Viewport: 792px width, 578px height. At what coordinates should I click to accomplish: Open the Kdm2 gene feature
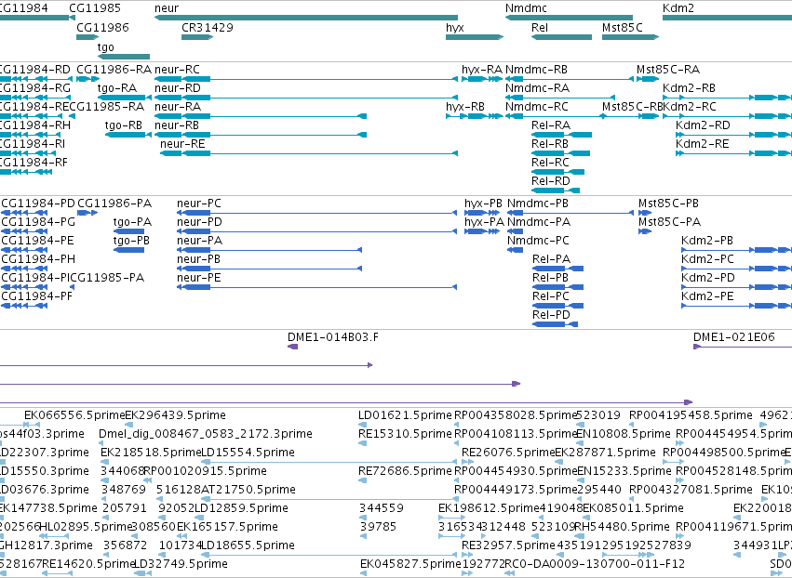pos(727,18)
